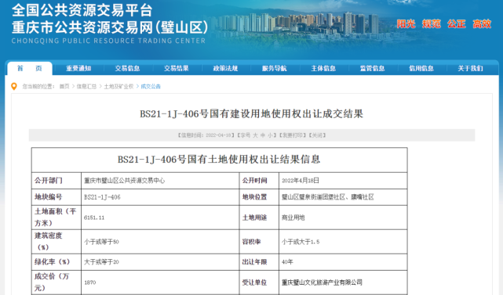Click the orange location pin icon
This screenshot has width=503, height=295.
14,86
